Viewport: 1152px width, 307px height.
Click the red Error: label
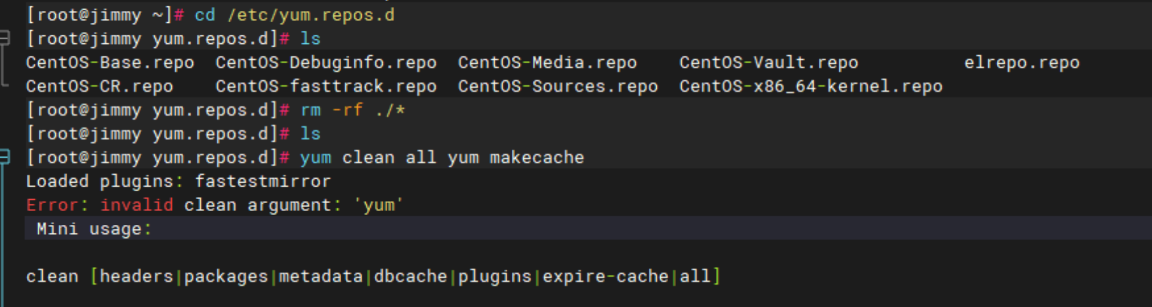click(57, 205)
